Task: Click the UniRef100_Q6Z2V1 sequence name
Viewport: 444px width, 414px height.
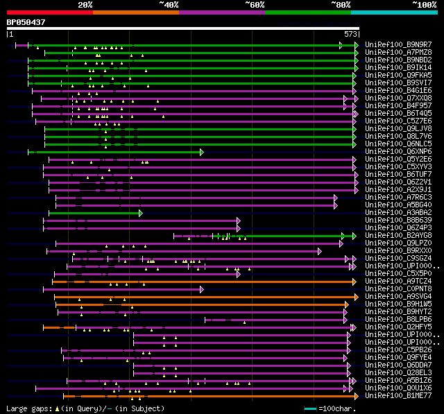Action: [398, 182]
